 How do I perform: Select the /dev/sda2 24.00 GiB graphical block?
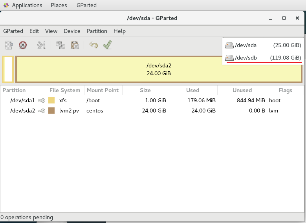tap(159, 69)
